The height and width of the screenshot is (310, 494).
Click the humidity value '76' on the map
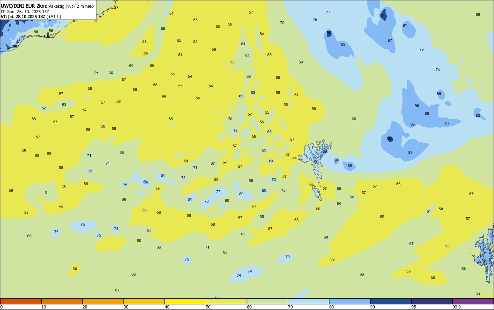[56, 232]
